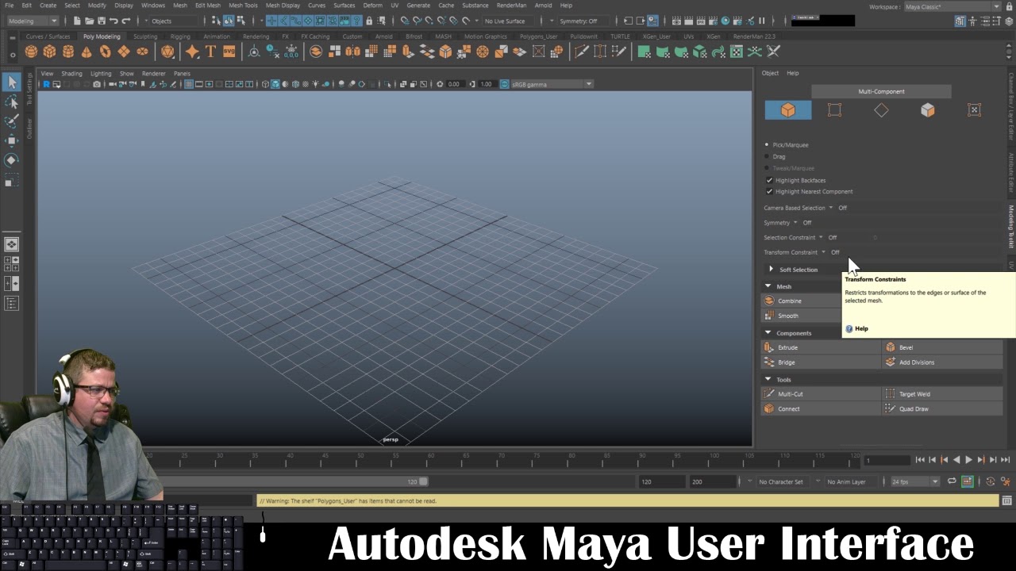The width and height of the screenshot is (1016, 571).
Task: Collapse the Components section
Action: [768, 333]
